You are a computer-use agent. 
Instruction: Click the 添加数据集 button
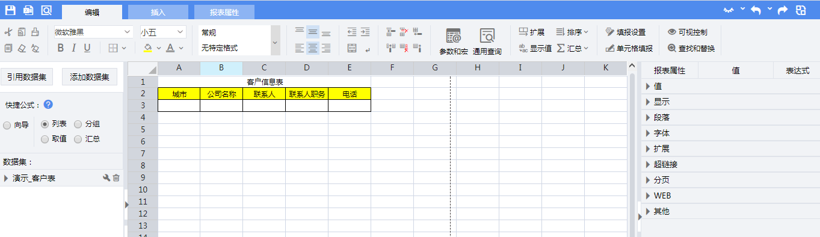[90, 76]
